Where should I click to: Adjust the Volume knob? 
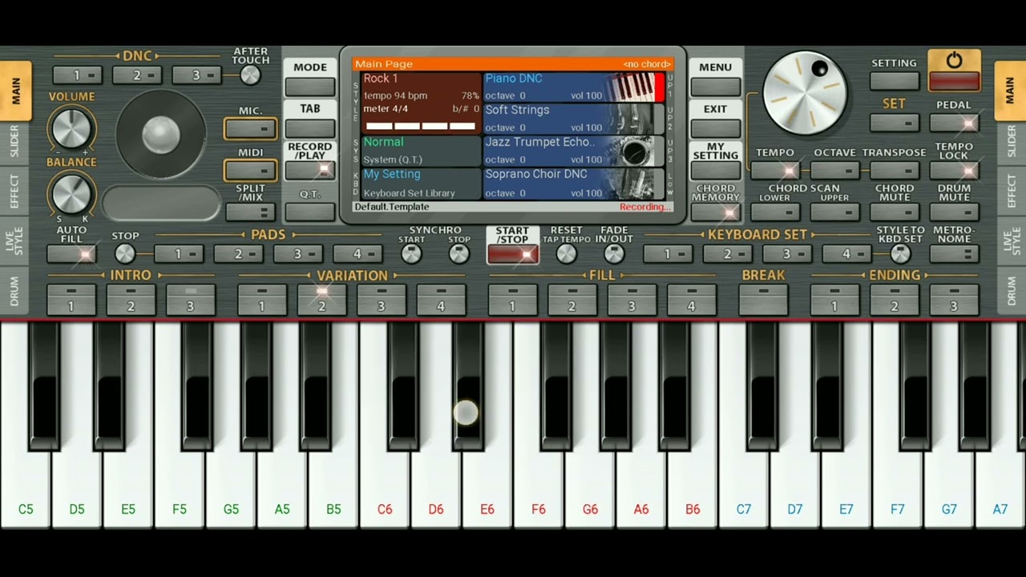tap(71, 128)
